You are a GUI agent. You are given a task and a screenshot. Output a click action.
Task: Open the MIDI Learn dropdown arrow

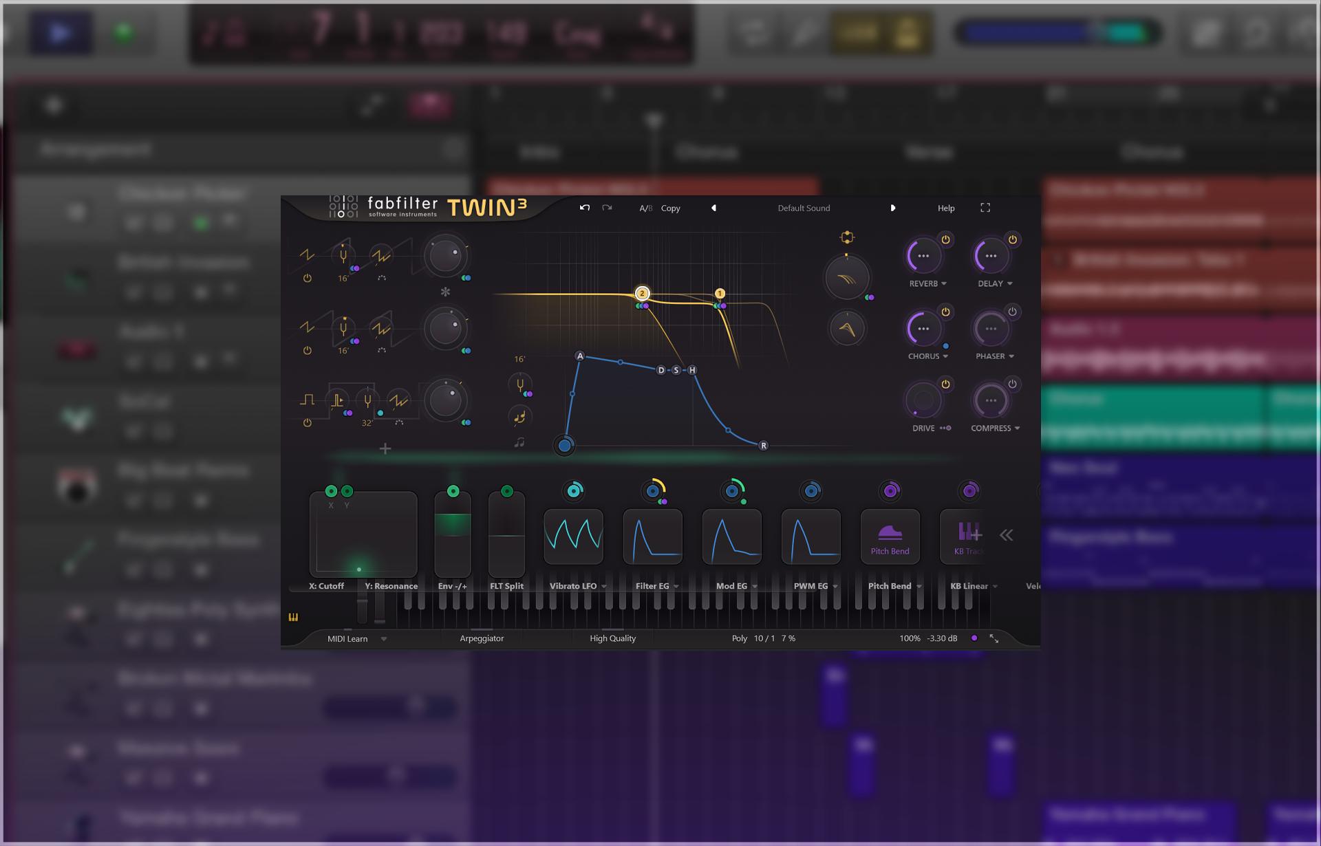[x=384, y=639]
